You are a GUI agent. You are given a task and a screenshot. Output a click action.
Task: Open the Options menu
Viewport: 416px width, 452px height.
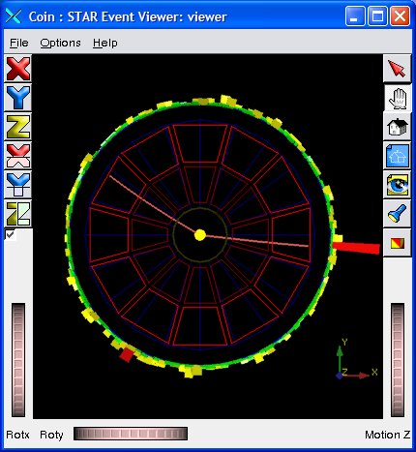click(x=60, y=43)
